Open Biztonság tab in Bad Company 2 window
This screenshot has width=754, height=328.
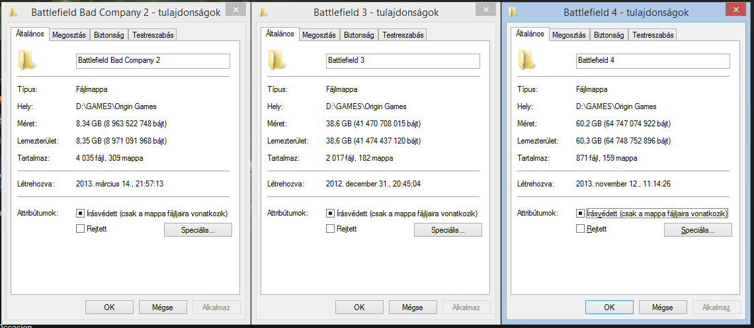[x=109, y=34]
